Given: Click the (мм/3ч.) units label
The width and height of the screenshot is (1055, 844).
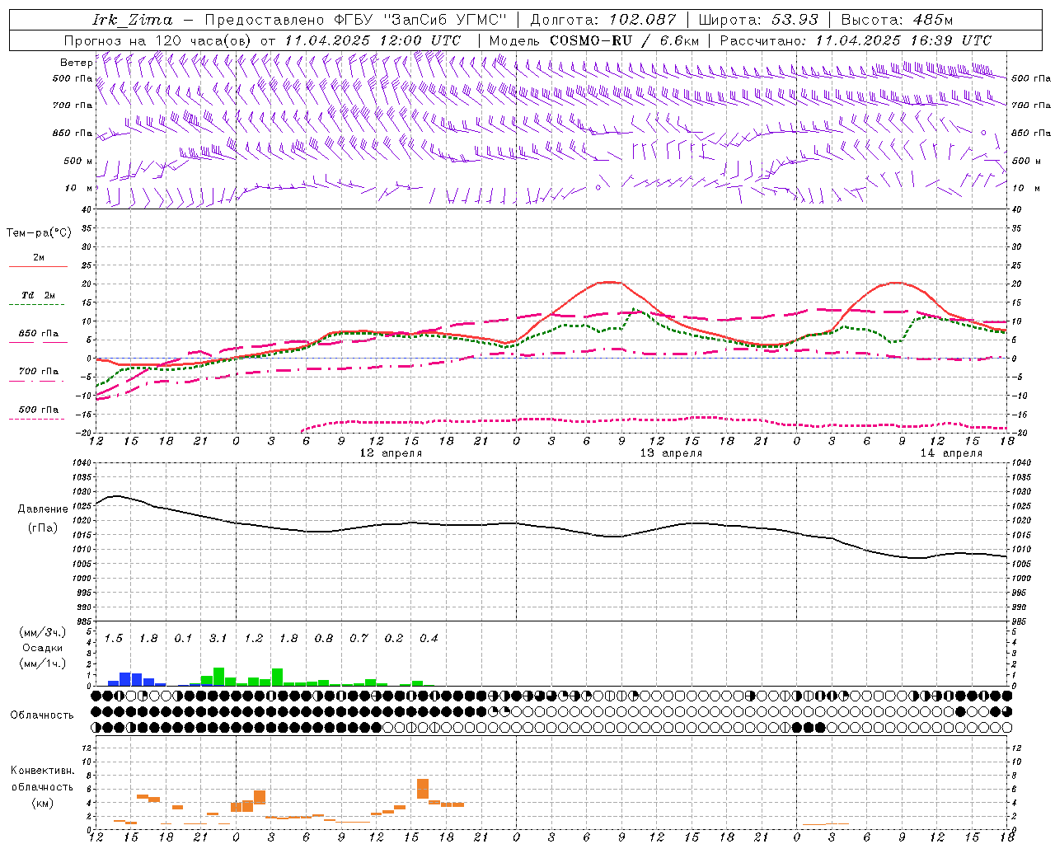Looking at the screenshot, I should 43,633.
